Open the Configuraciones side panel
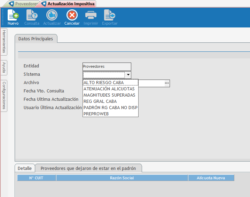The width and height of the screenshot is (250, 197). (x=4, y=95)
